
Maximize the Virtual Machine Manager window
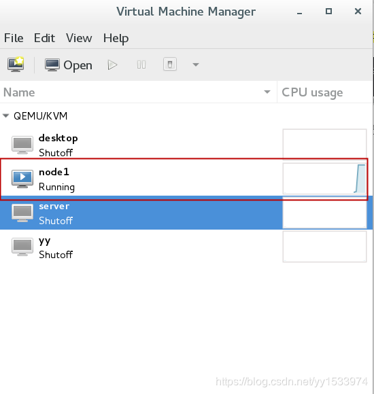(328, 12)
